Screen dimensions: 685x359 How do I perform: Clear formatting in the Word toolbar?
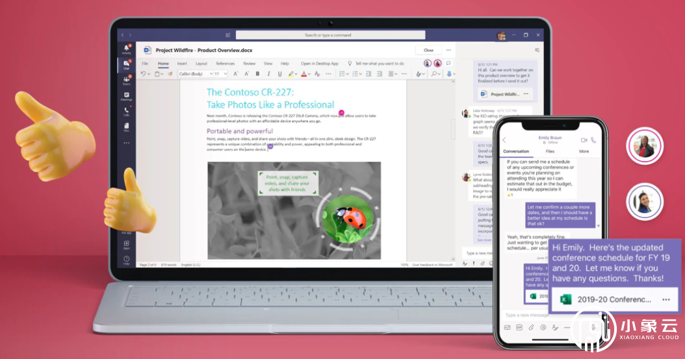pyautogui.click(x=317, y=74)
